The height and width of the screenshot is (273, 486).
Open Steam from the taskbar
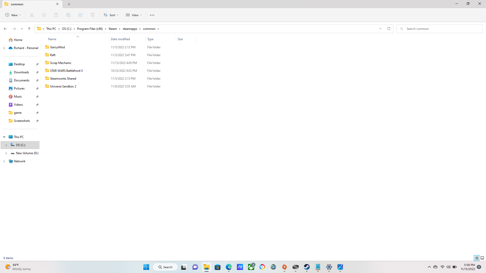point(307,267)
